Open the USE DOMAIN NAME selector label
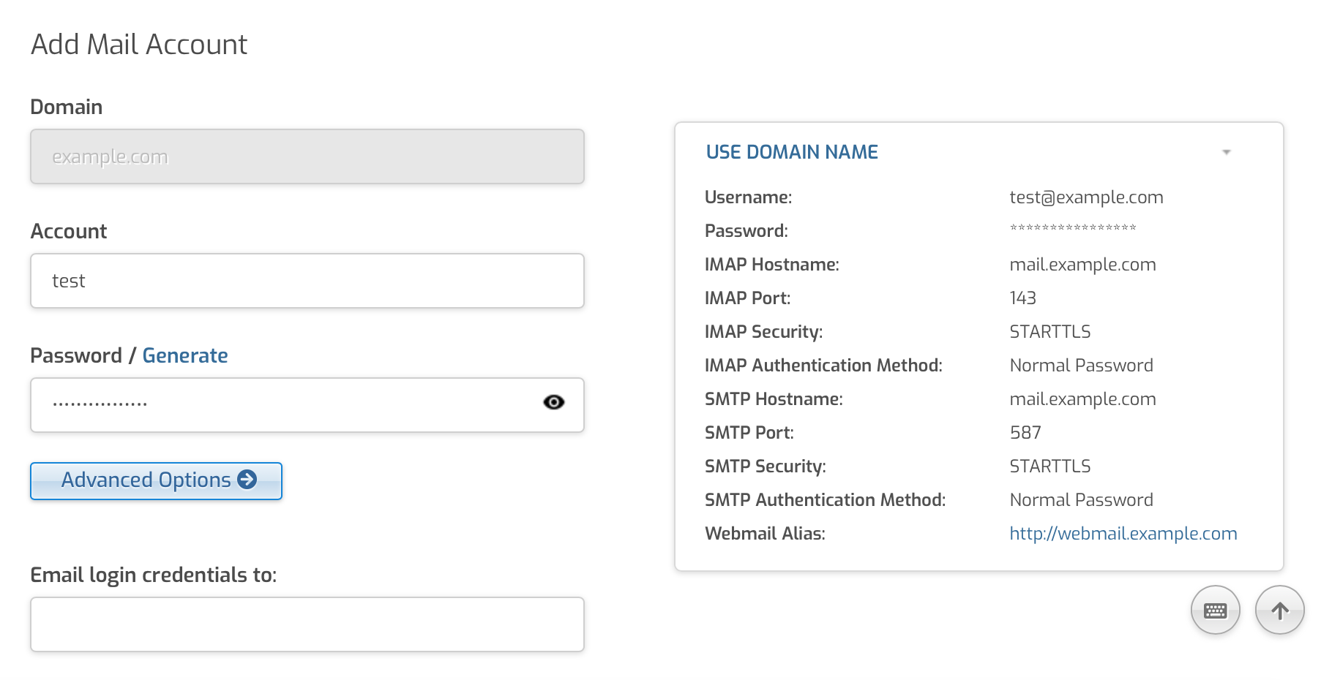 [791, 152]
